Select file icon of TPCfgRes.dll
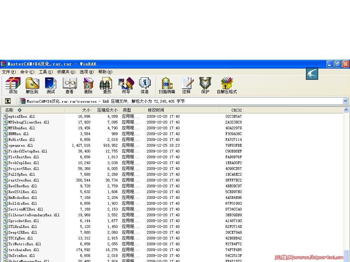The image size is (350, 262). 5,238
